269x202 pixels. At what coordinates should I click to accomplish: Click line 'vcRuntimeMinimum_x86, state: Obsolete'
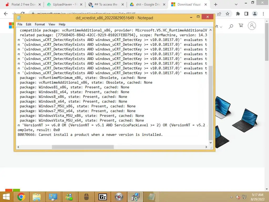tap(83, 78)
